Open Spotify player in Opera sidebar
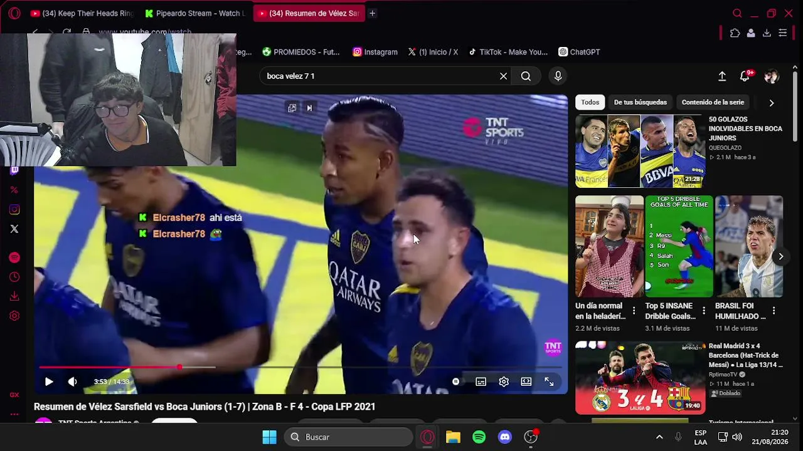Viewport: 803px width, 451px height. (14, 257)
